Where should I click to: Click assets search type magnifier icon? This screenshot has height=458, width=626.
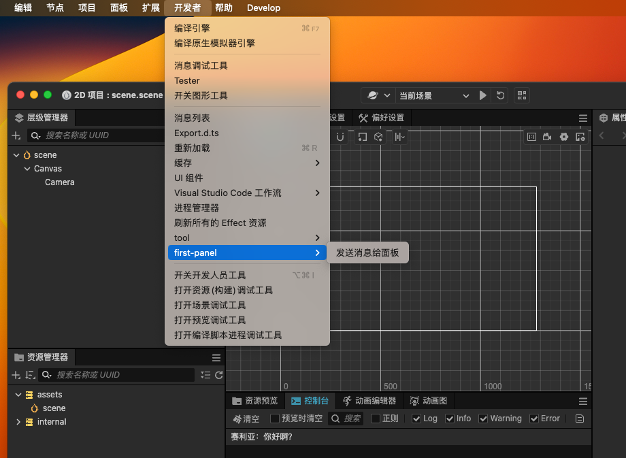click(x=47, y=375)
